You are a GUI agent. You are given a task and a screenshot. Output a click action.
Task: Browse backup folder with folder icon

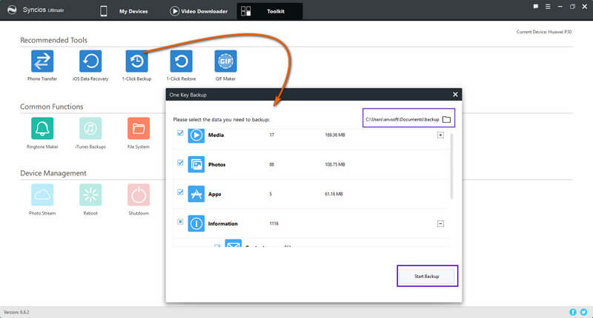[x=447, y=119]
